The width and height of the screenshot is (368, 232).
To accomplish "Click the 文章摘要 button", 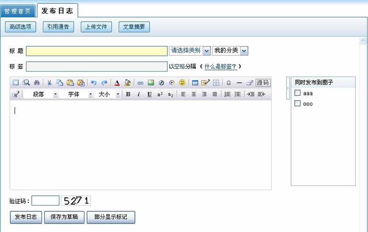I will coord(134,27).
